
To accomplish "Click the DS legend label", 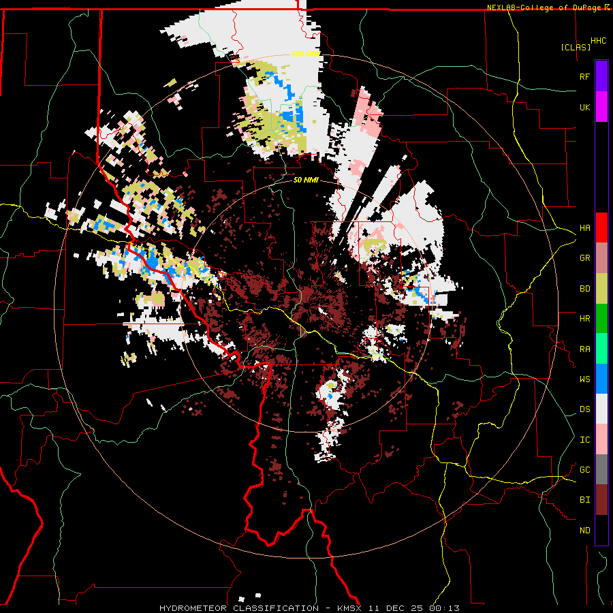I will 584,409.
